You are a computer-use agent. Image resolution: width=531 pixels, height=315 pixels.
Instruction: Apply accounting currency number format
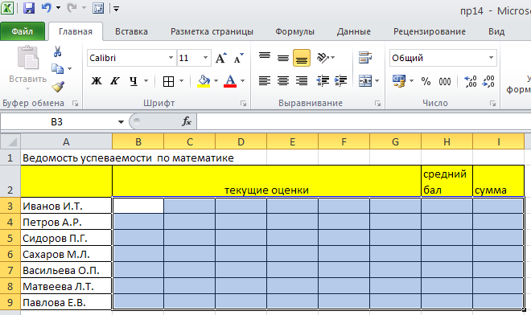click(x=399, y=81)
